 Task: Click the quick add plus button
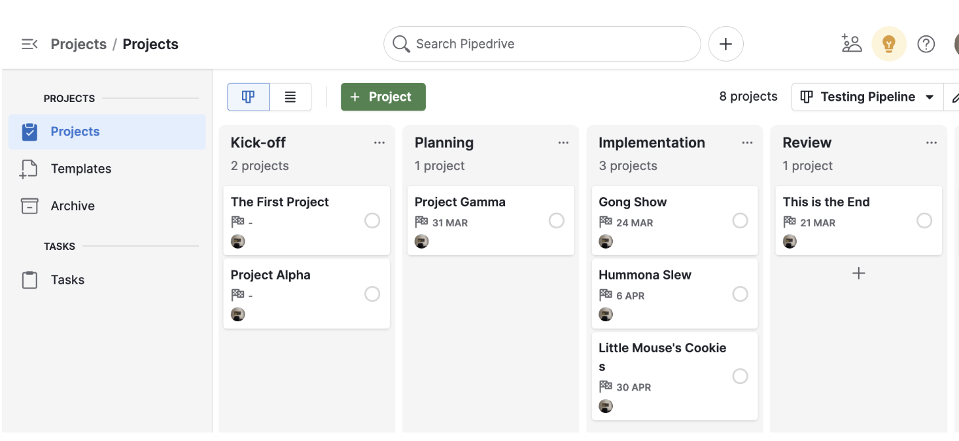pyautogui.click(x=725, y=44)
